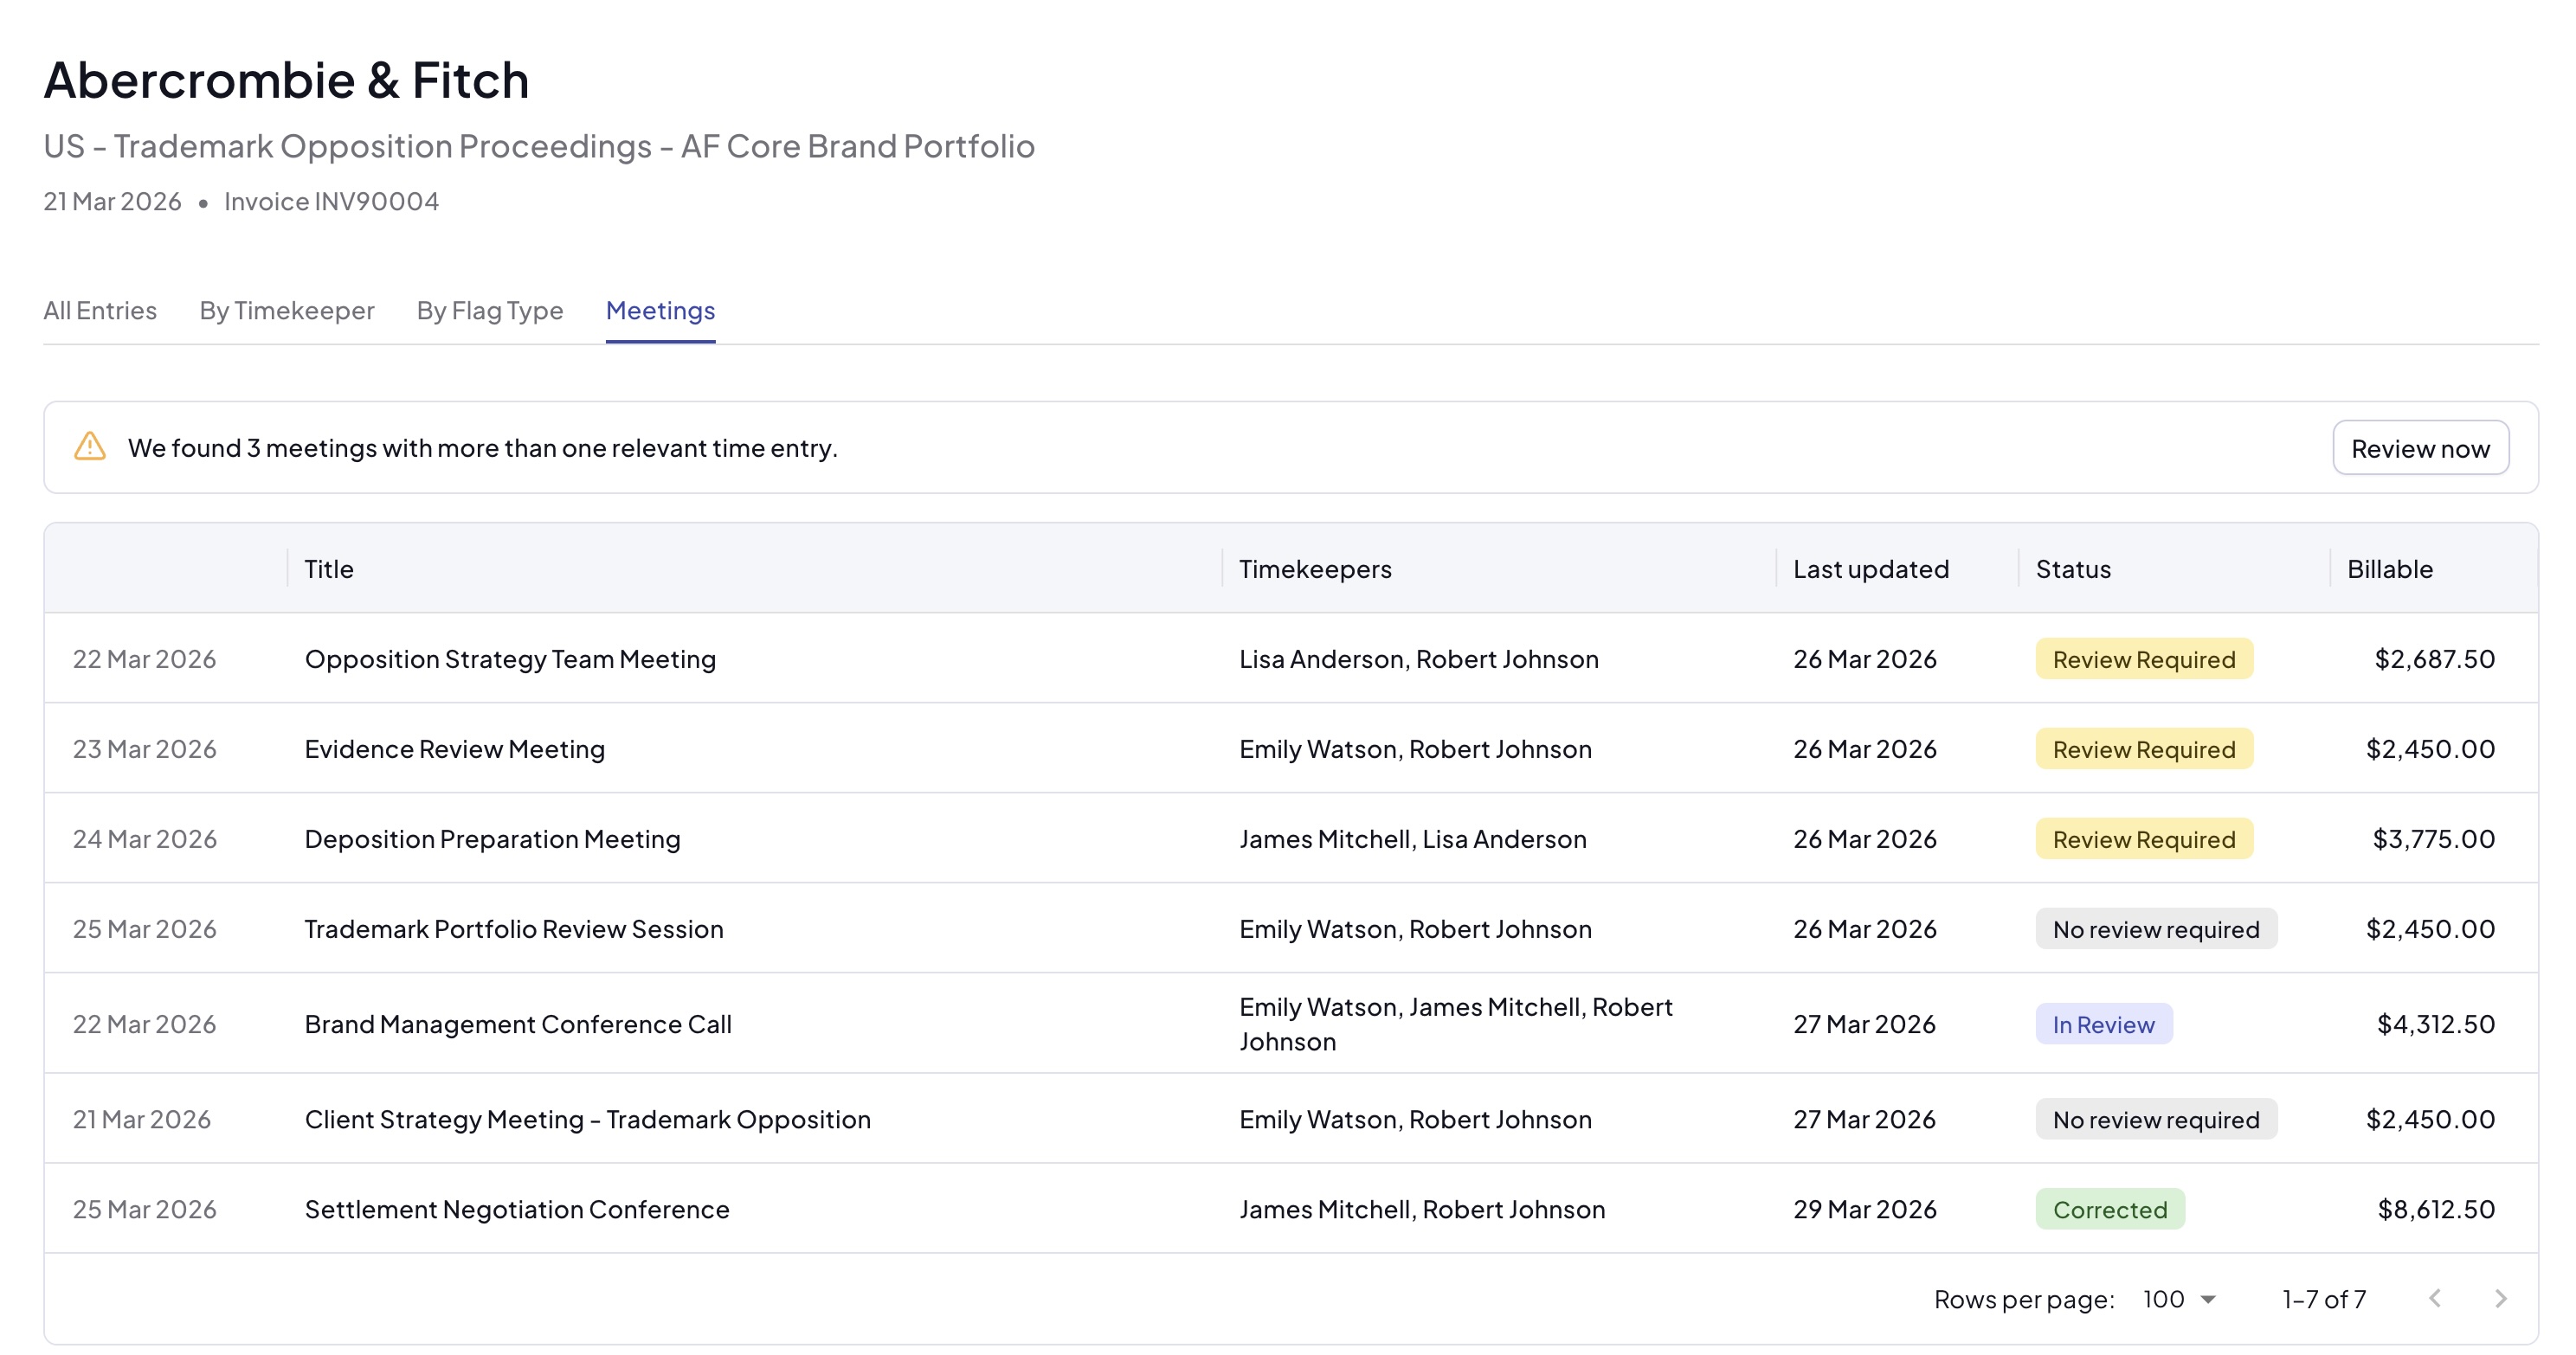The image size is (2576, 1355).
Task: Click the Status column header
Action: click(2073, 569)
